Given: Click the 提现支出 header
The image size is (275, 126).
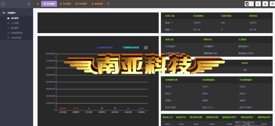Looking at the screenshot, I should click(x=208, y=40).
